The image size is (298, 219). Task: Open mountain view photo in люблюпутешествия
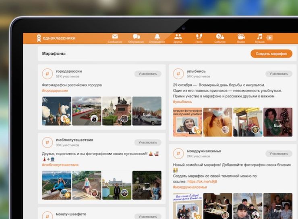(x=56, y=185)
